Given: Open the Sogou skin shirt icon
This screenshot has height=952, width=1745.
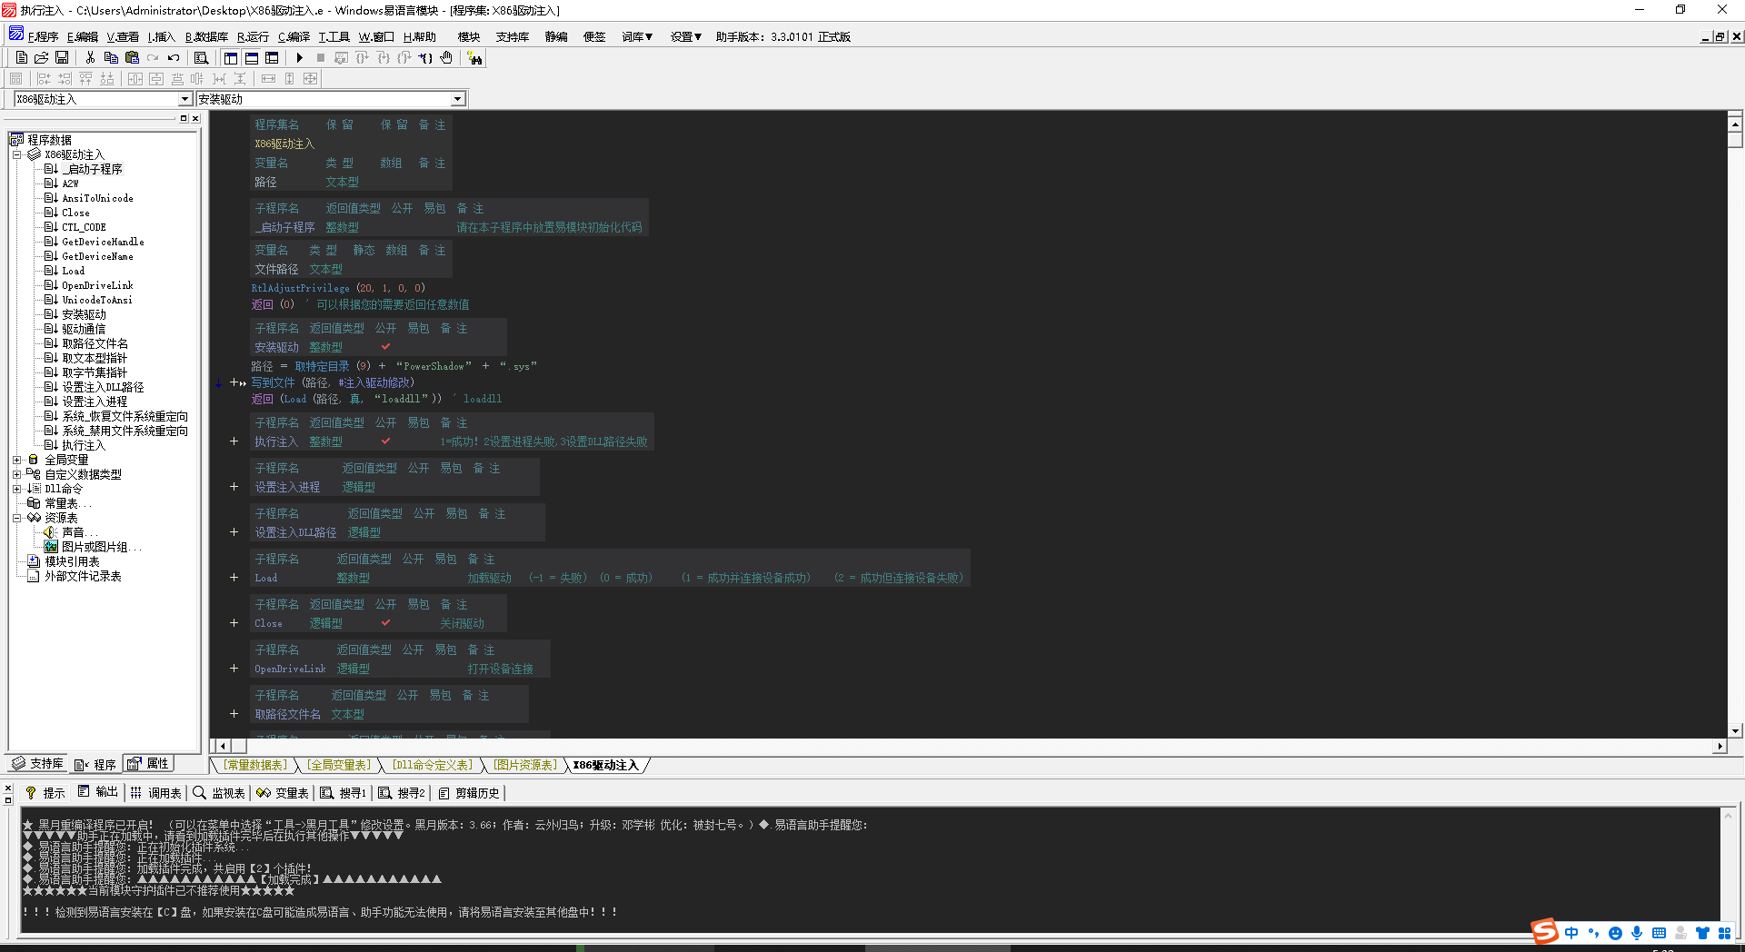Looking at the screenshot, I should click(x=1702, y=933).
